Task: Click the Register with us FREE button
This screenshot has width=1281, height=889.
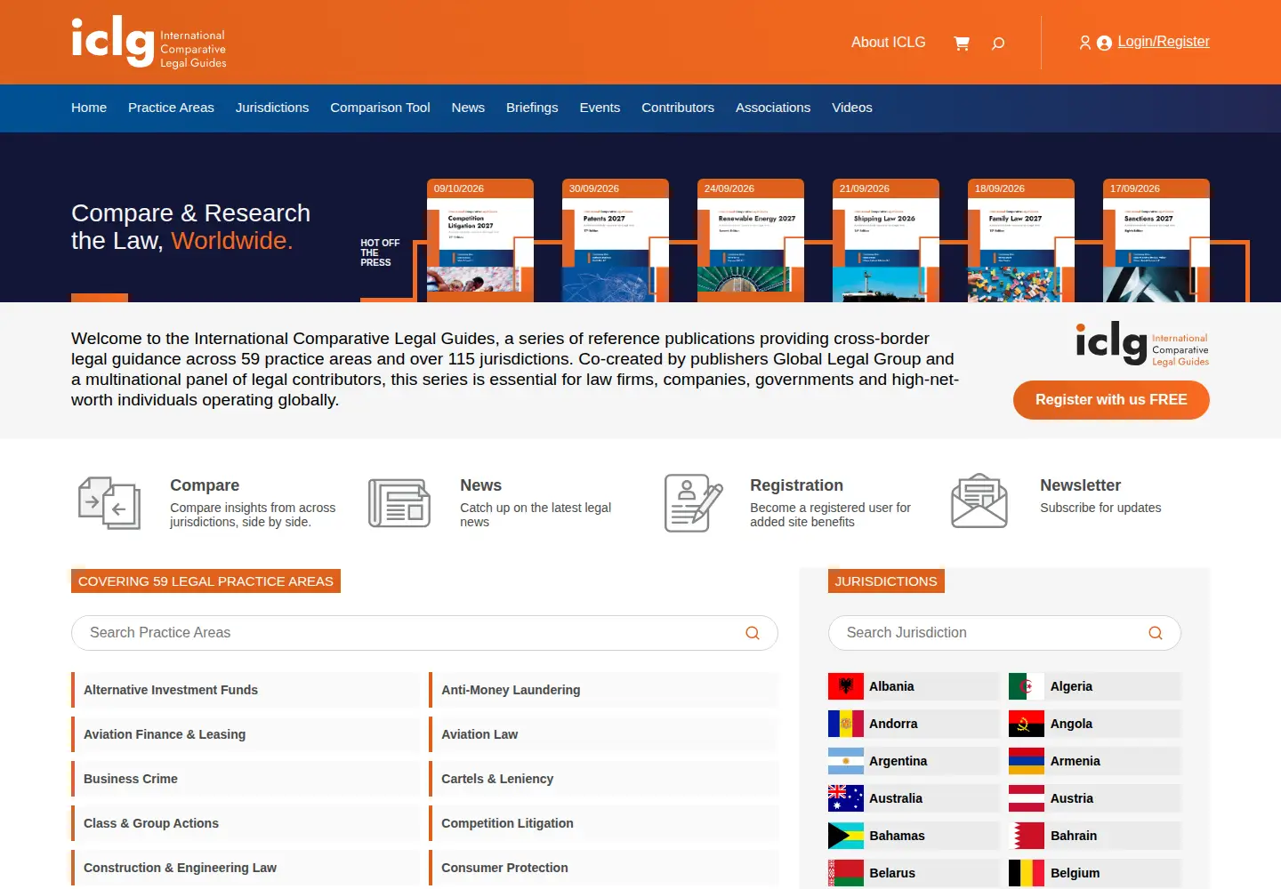Action: (x=1111, y=400)
